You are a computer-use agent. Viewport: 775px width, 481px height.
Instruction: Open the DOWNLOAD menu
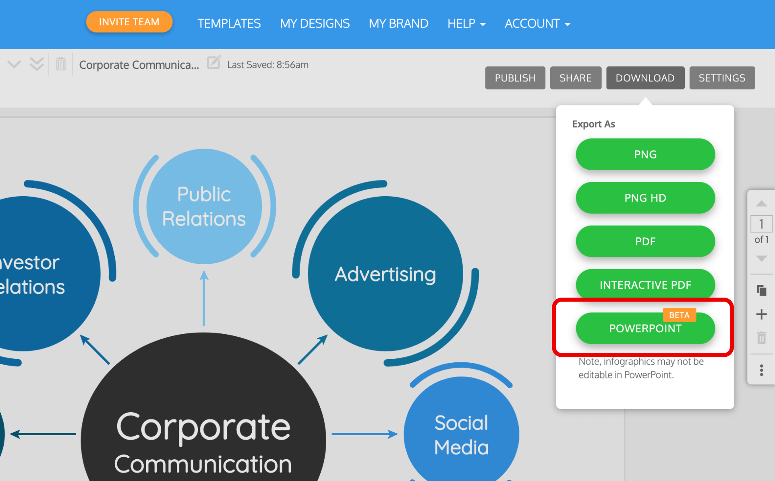[644, 78]
